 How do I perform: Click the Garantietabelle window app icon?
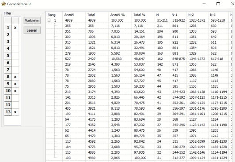point(4,4)
